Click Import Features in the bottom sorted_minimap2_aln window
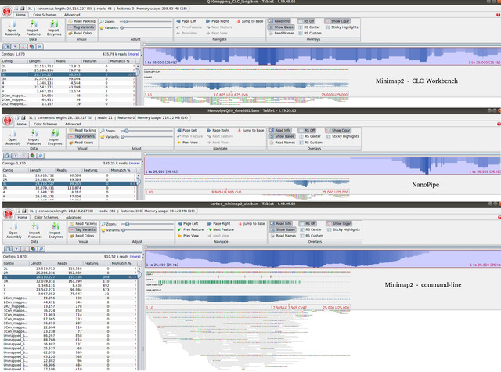The image size is (501, 372). pyautogui.click(x=34, y=230)
